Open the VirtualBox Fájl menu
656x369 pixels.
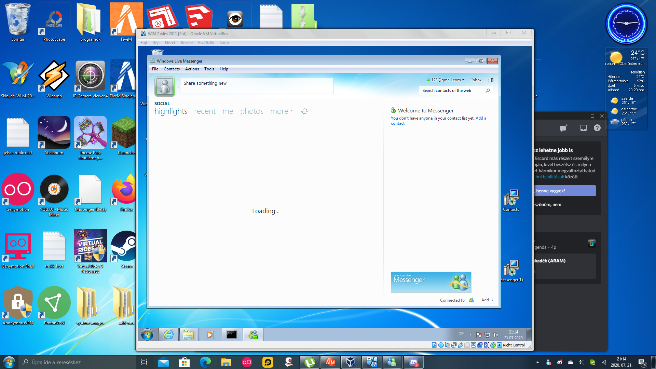[144, 43]
